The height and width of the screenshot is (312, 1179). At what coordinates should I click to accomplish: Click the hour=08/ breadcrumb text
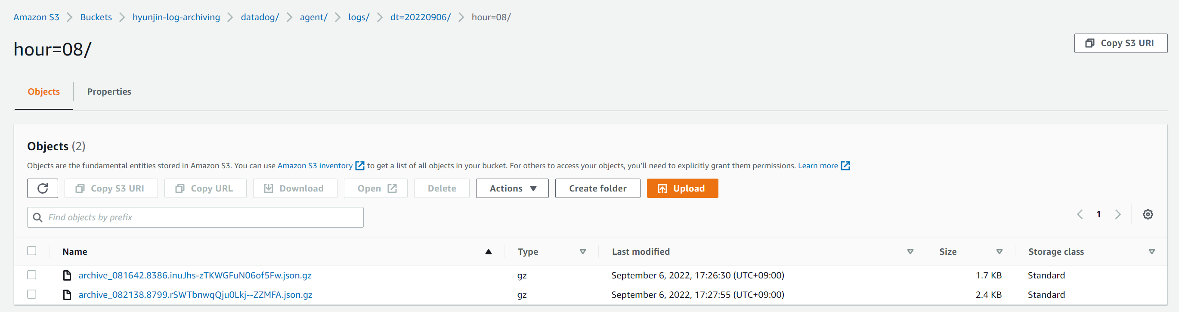(x=491, y=17)
